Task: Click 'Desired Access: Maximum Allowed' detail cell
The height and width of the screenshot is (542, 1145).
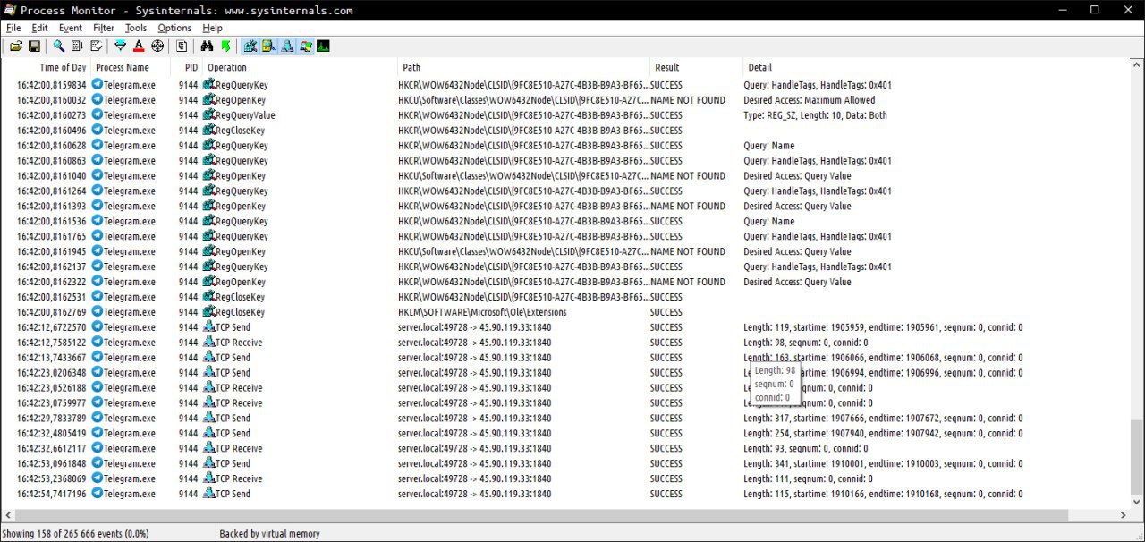Action: tap(810, 100)
